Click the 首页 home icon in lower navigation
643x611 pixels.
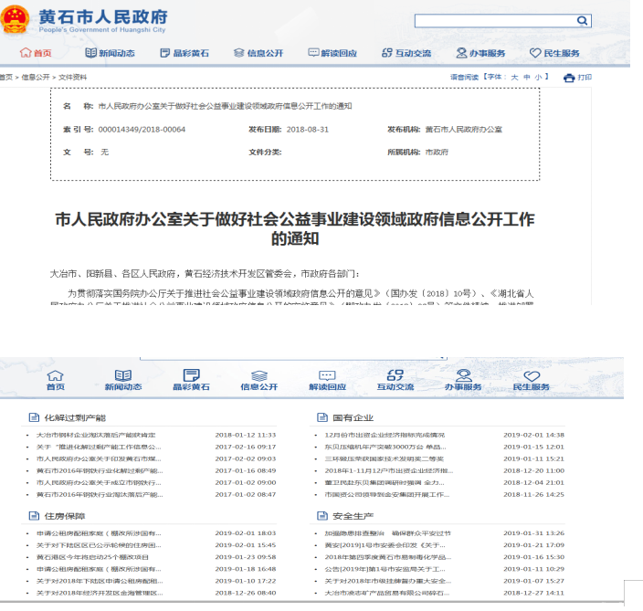56,375
